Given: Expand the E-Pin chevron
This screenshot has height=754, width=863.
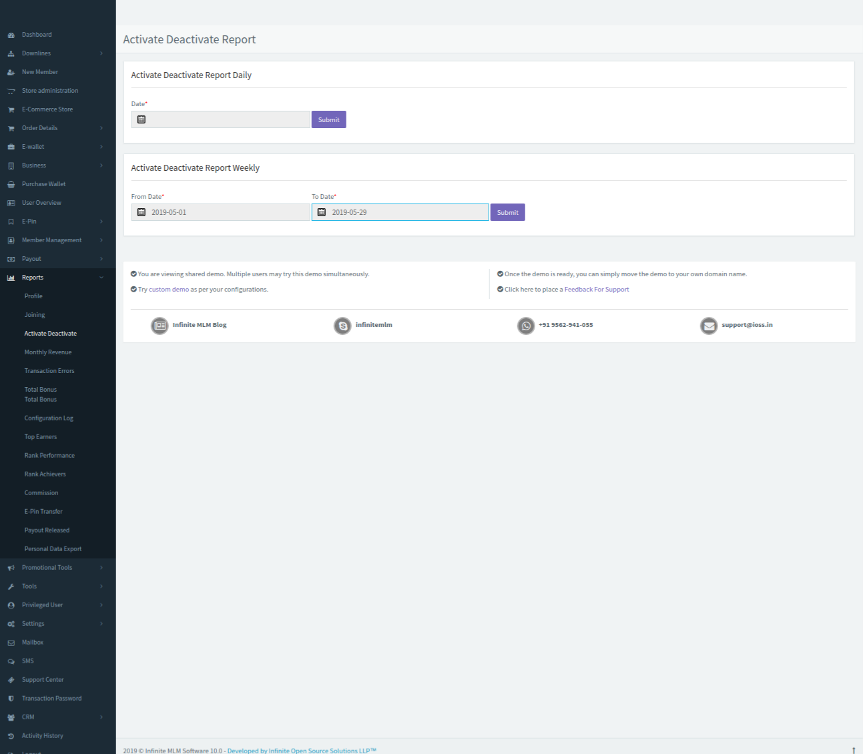Looking at the screenshot, I should 101,222.
